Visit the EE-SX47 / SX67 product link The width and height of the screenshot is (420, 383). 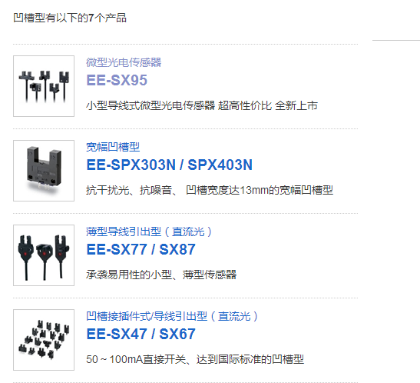[x=141, y=334]
